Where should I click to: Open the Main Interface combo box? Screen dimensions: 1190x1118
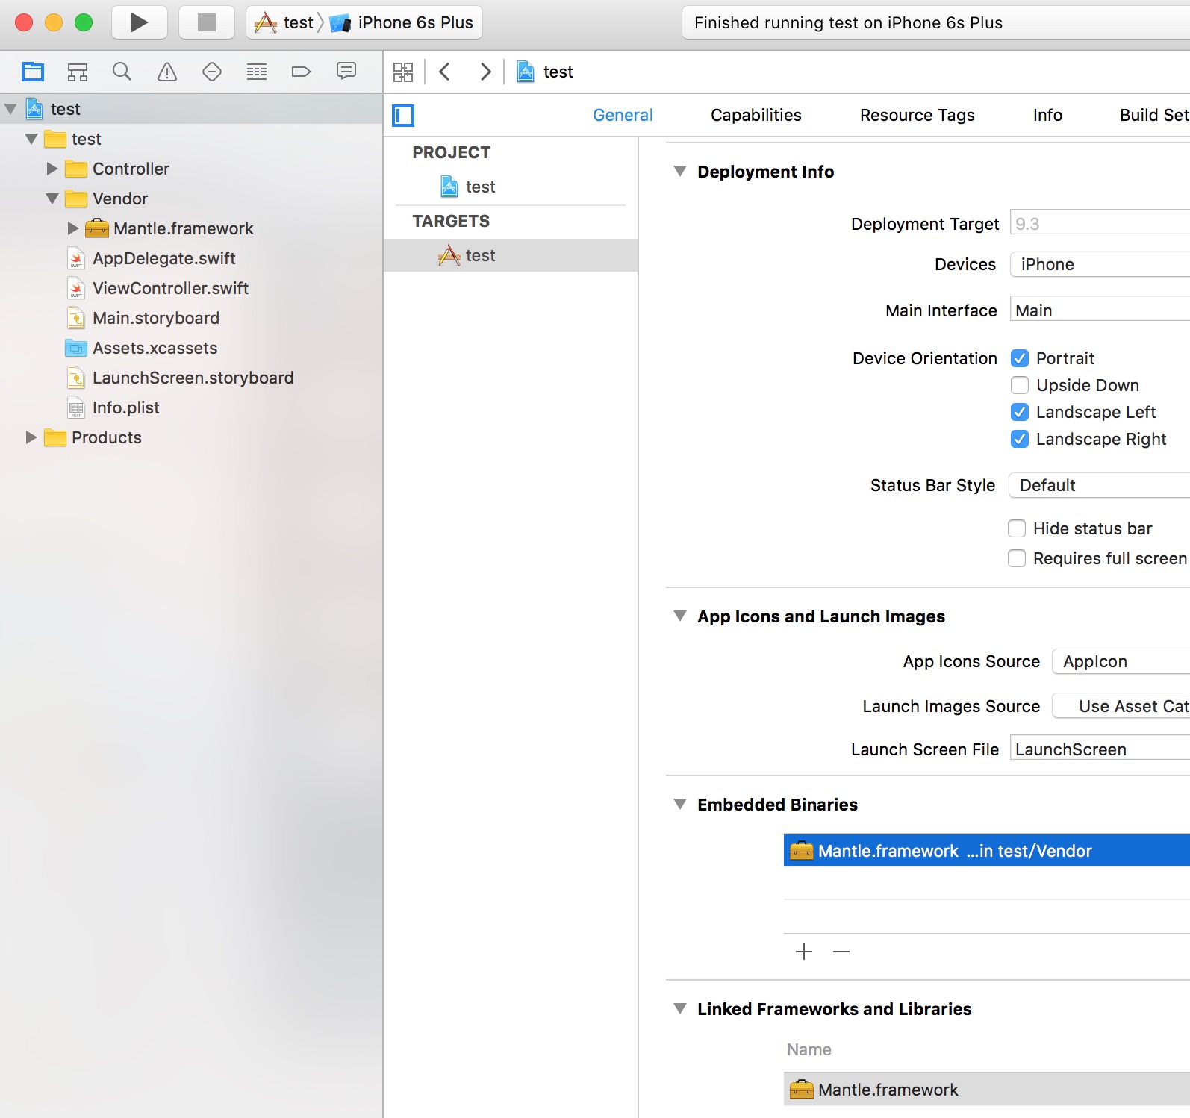pyautogui.click(x=1100, y=310)
